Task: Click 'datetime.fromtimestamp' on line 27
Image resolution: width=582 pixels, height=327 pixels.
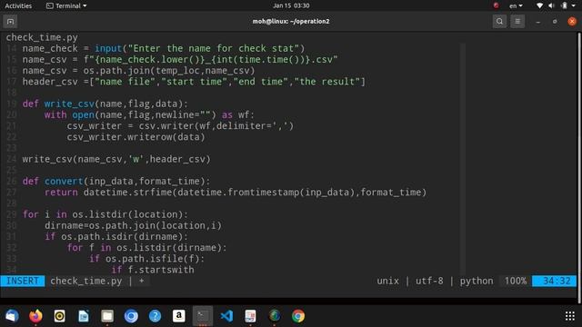Action: click(238, 193)
